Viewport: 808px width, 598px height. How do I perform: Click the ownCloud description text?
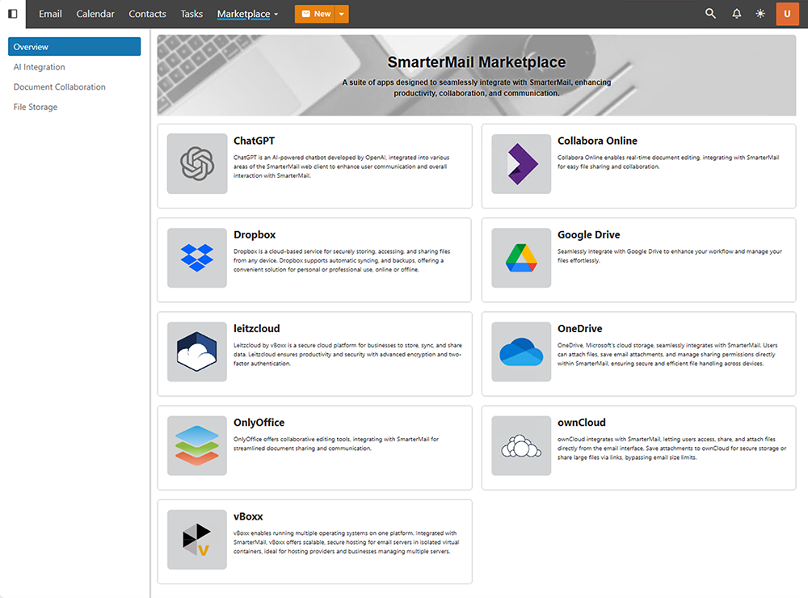(671, 448)
